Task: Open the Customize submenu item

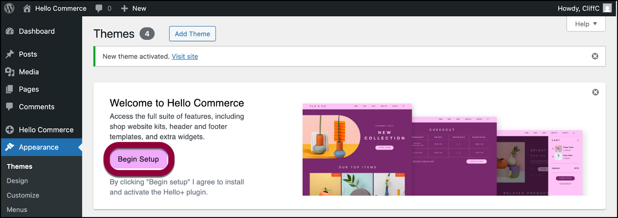Action: 23,195
